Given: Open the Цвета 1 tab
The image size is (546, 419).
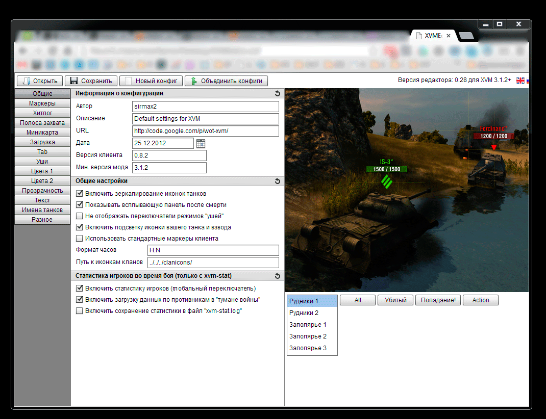Looking at the screenshot, I should pyautogui.click(x=42, y=171).
